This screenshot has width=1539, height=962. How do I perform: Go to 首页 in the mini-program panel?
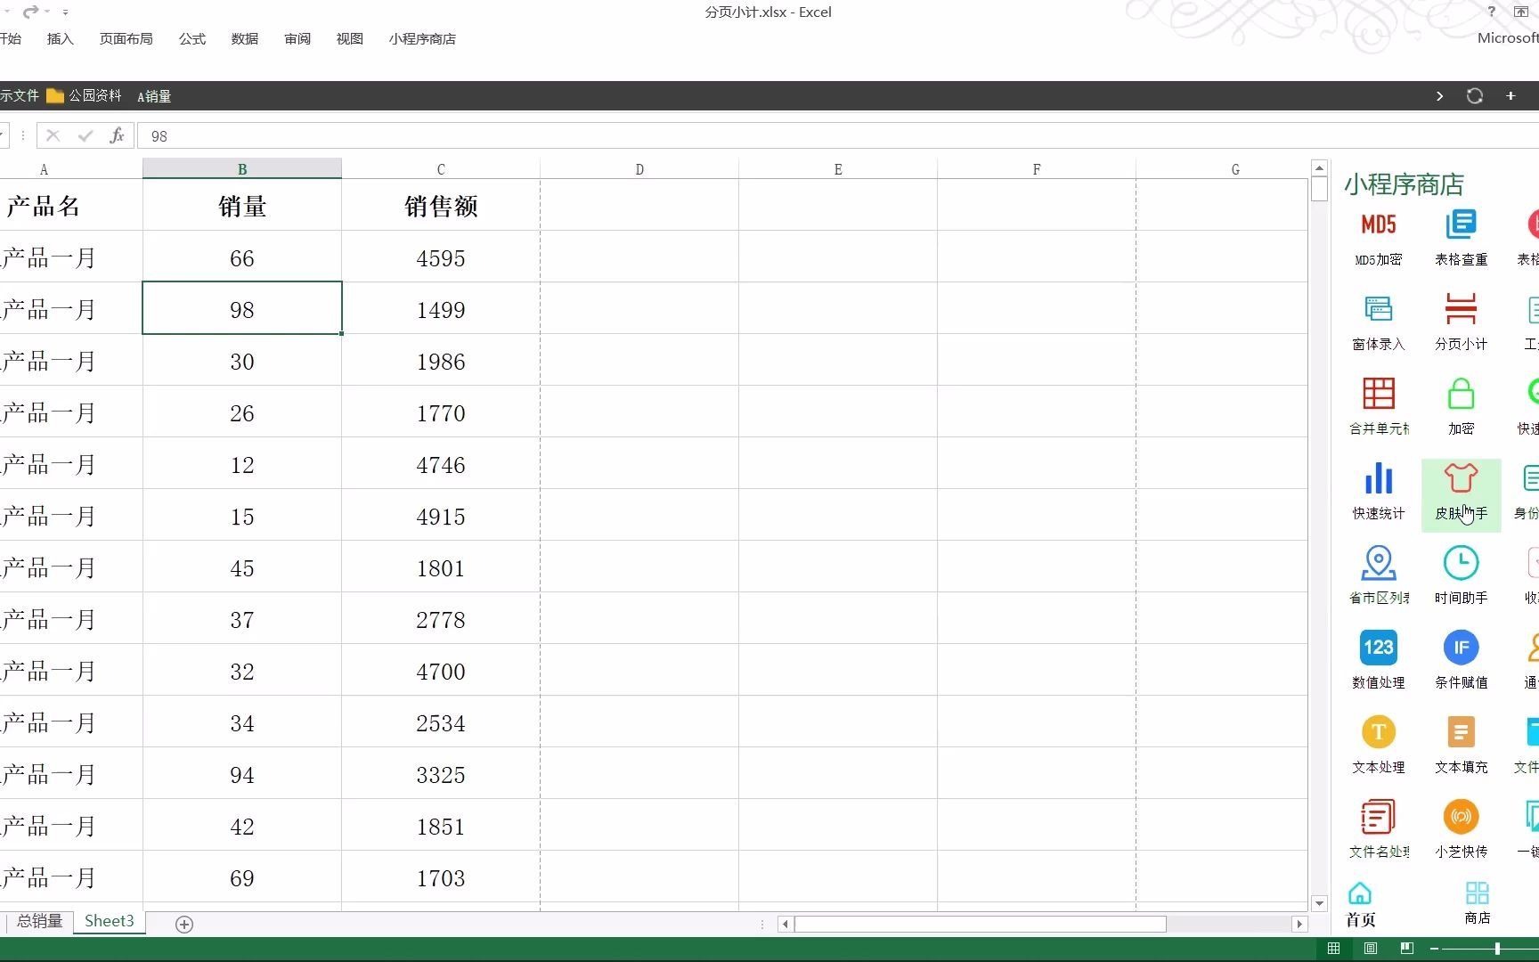coord(1360,905)
